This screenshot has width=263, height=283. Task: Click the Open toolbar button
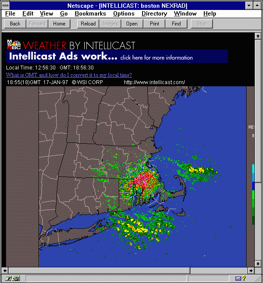(132, 24)
